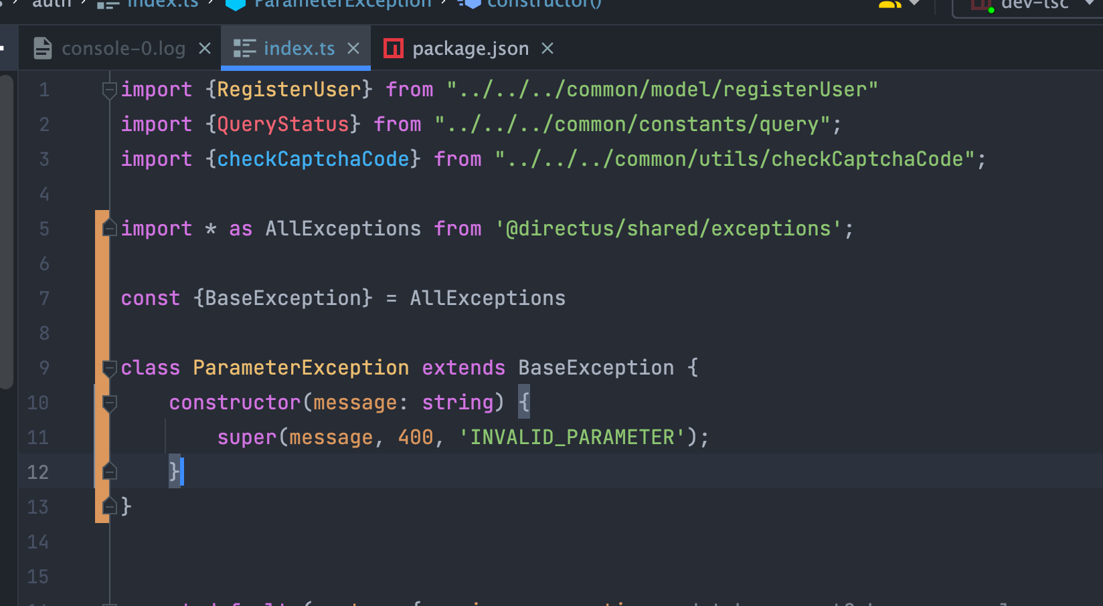
Task: Click the constructor keyword on line 10
Action: pyautogui.click(x=234, y=403)
